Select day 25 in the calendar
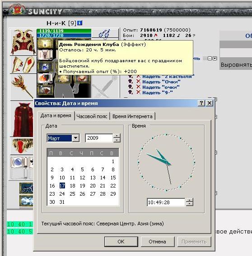 [72, 194]
